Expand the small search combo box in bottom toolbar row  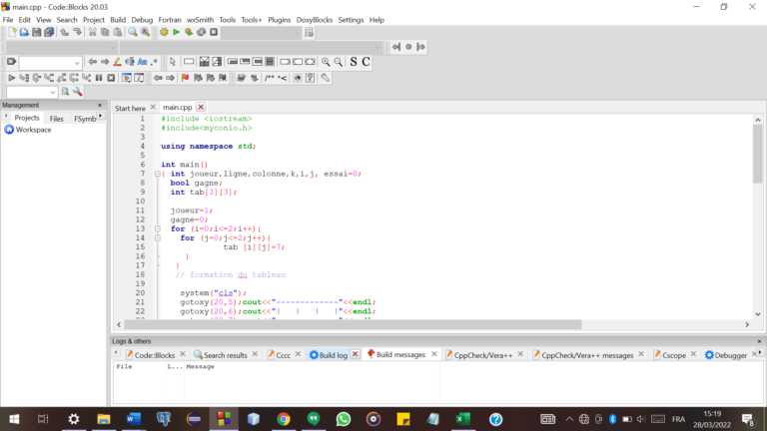[52, 92]
